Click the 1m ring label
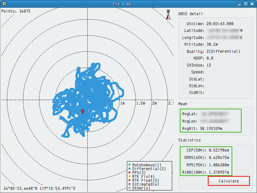 point(122,103)
